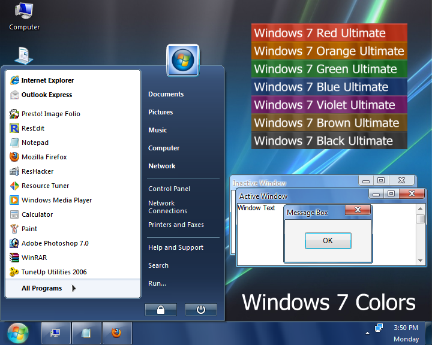The width and height of the screenshot is (432, 345).
Task: Open the document desktop icon below Computer
Action: 23,56
